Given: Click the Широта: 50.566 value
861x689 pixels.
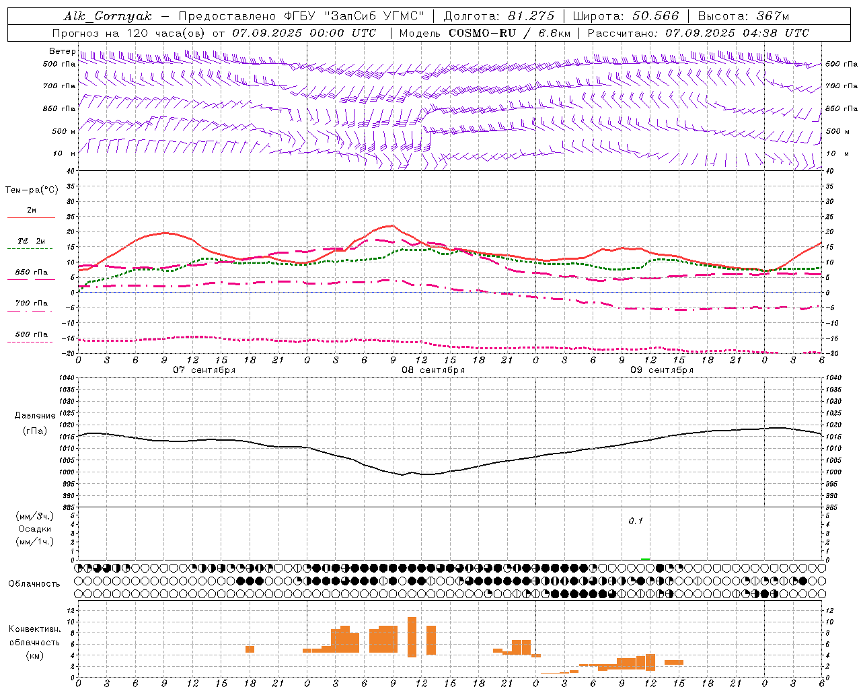Looking at the screenshot, I should coord(626,16).
